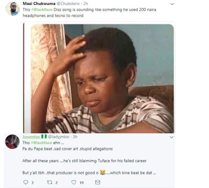Open the Juventus user's profile avatar
Viewport: 209px width, 188px height.
(x=13, y=142)
